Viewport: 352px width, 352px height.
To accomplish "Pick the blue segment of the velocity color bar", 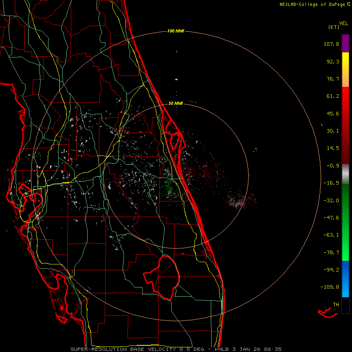I will pos(345,279).
